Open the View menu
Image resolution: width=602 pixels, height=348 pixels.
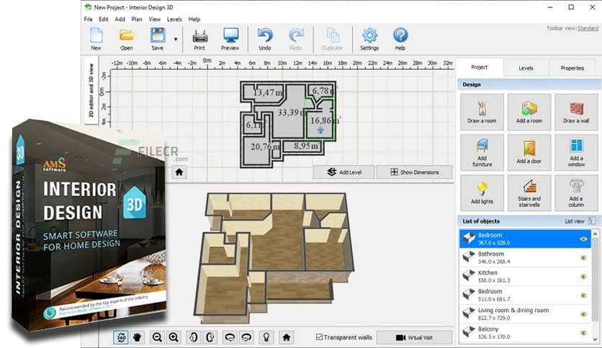155,19
